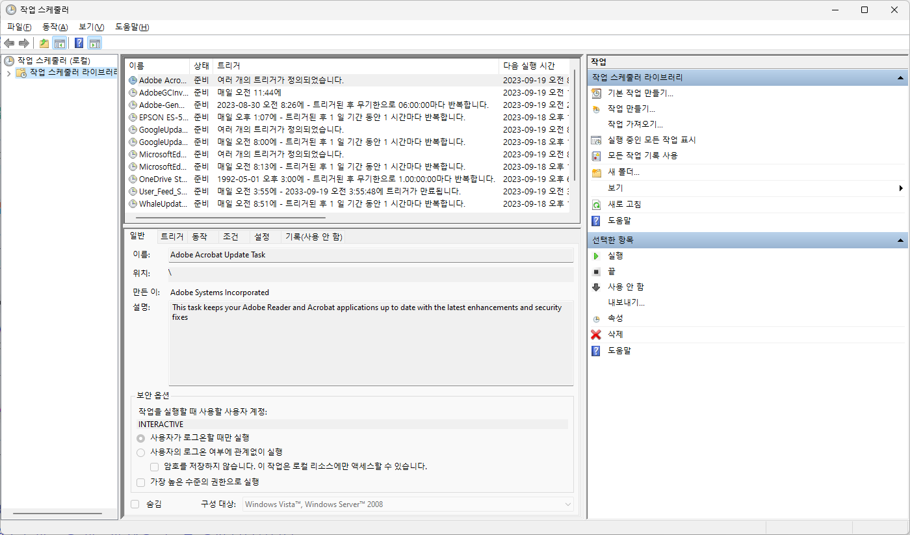Screen dimensions: 910x535
Task: Click the 새 폴더 folder icon
Action: (x=596, y=172)
